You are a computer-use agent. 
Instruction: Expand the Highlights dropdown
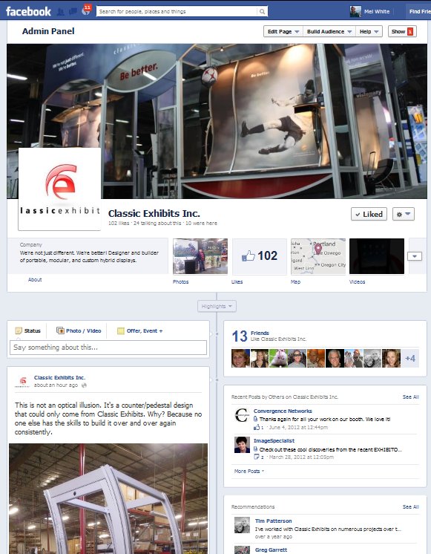(217, 306)
